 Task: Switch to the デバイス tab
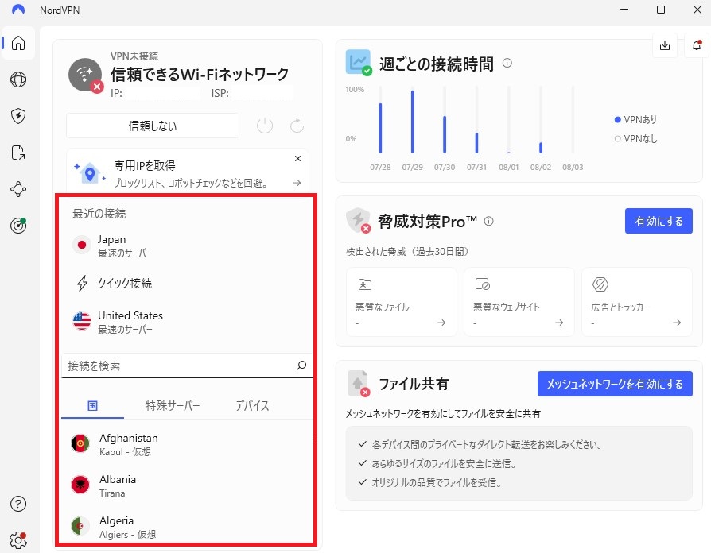[252, 405]
